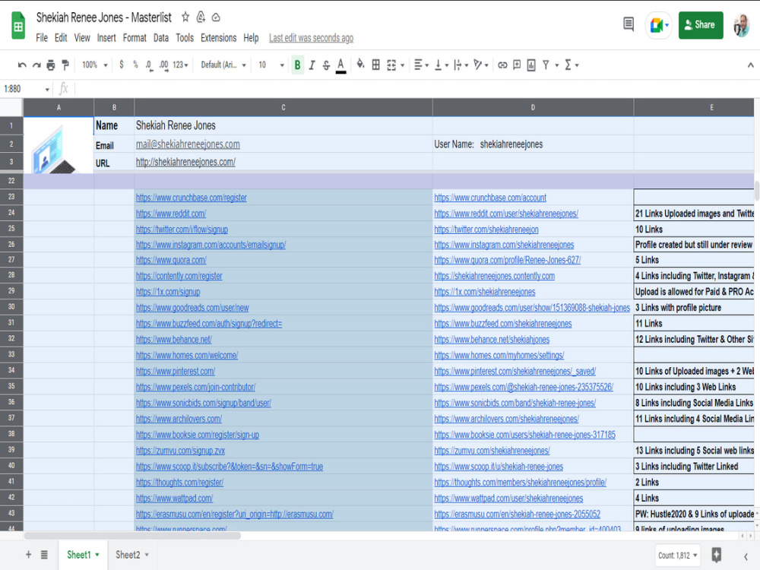Viewport: 760px width, 570px height.
Task: Click the Insert chart icon
Action: click(531, 65)
